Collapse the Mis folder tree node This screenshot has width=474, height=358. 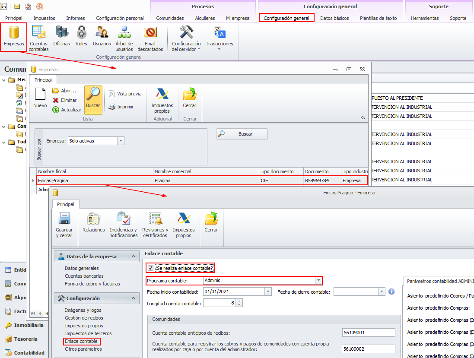(3, 80)
